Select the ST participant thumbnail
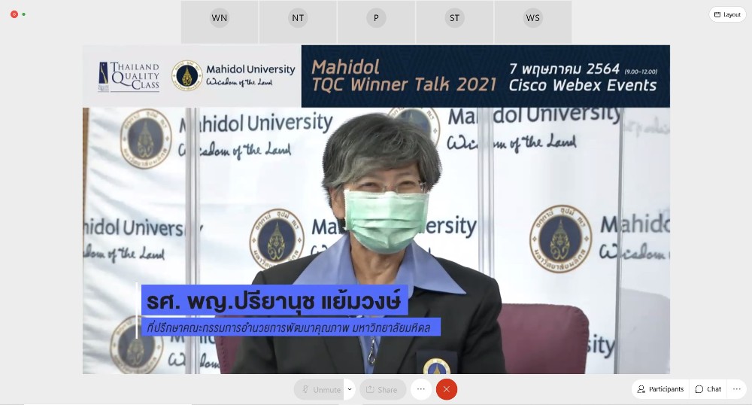 tap(455, 18)
